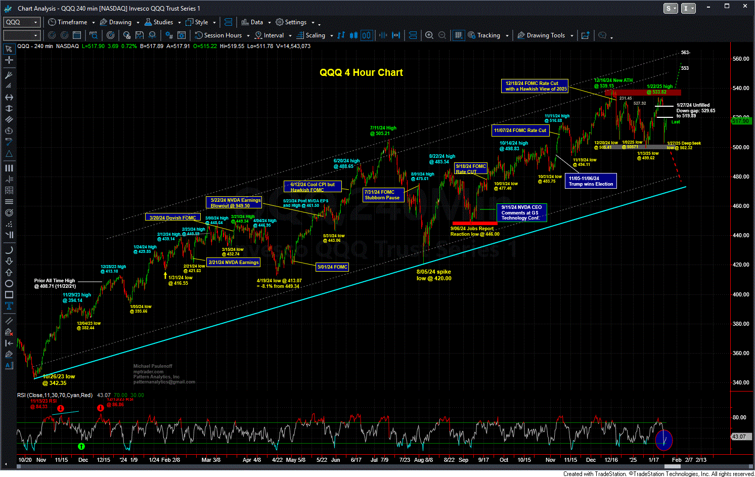Click the 'QQQ 4 Hour Chart' title text
This screenshot has width=755, height=477.
click(x=361, y=72)
